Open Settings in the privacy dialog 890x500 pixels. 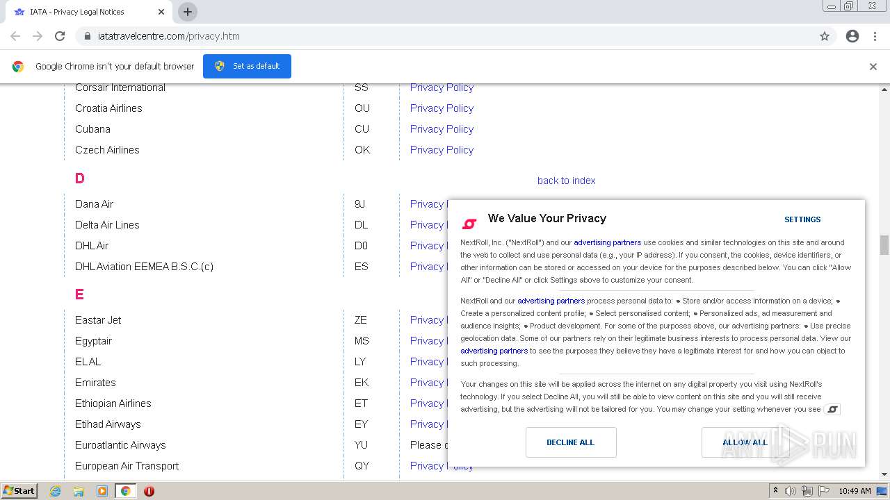(x=802, y=219)
